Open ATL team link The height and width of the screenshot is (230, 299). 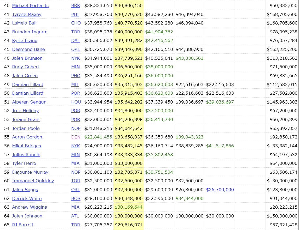click(75, 216)
